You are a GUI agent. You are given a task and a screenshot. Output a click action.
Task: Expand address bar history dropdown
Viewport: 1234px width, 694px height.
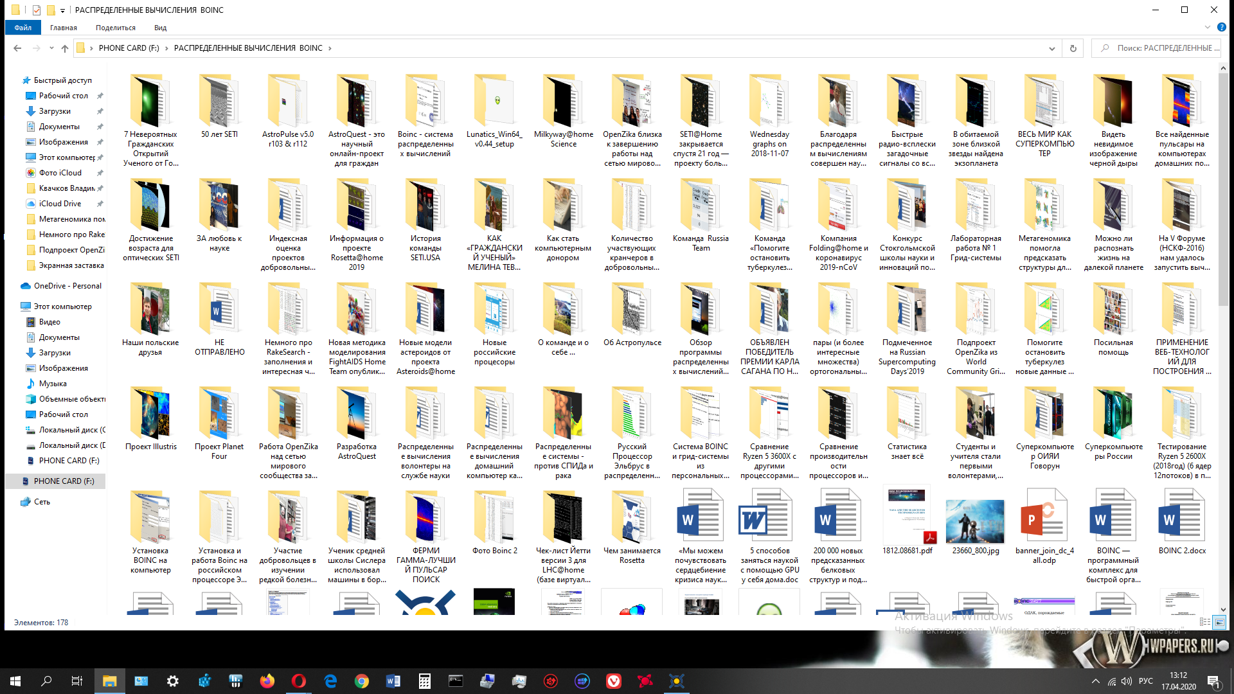[1052, 48]
